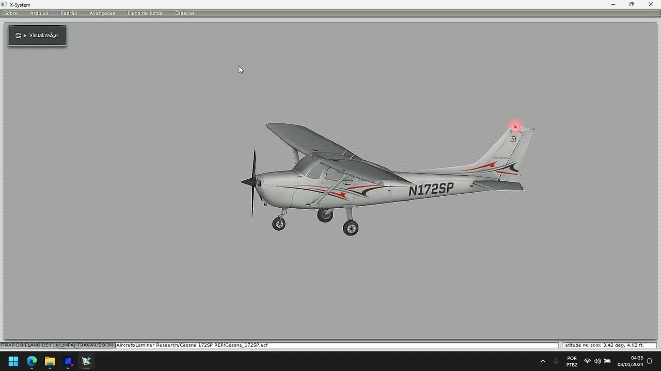Click the battery tray icon
This screenshot has width=661, height=371.
tap(607, 361)
